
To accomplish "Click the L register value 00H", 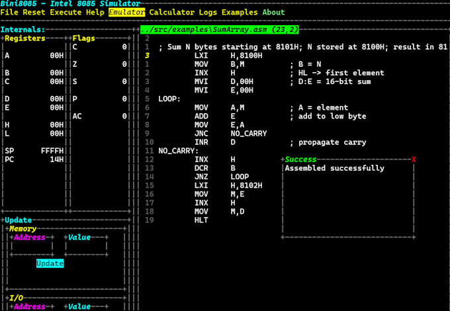I will pyautogui.click(x=56, y=134).
